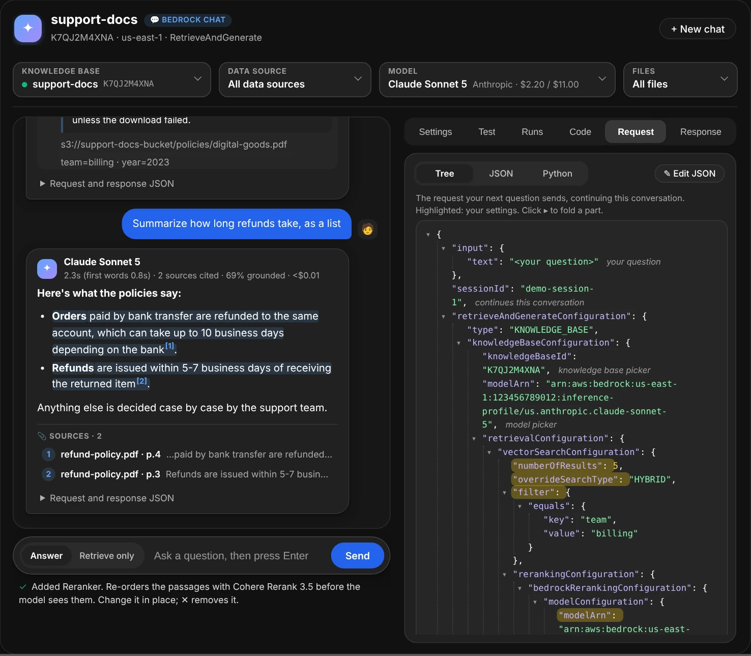751x656 pixels.
Task: Open the Code tab
Action: [x=581, y=132]
